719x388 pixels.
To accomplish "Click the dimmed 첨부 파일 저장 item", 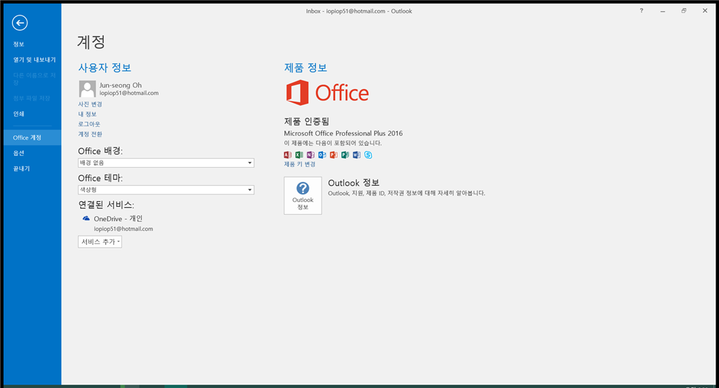I will click(x=32, y=98).
